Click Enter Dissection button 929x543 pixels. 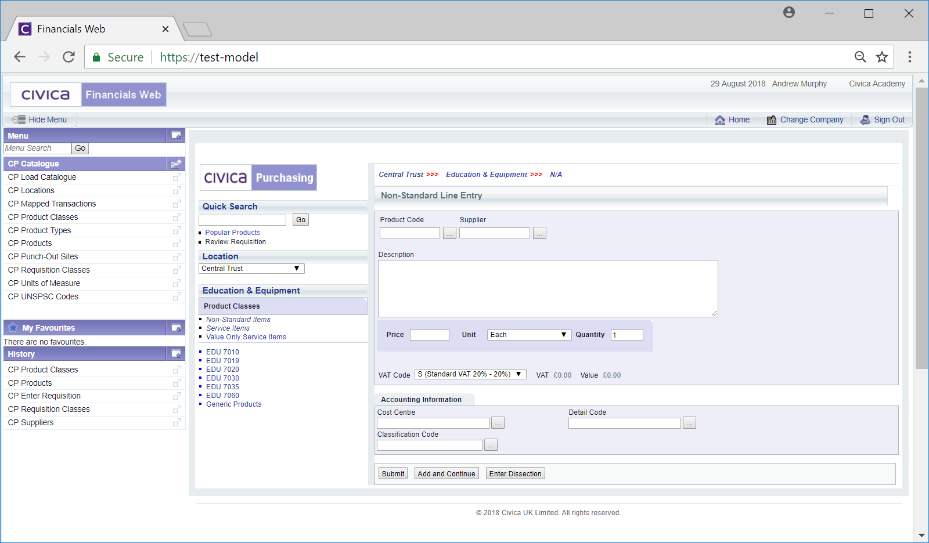pyautogui.click(x=516, y=473)
